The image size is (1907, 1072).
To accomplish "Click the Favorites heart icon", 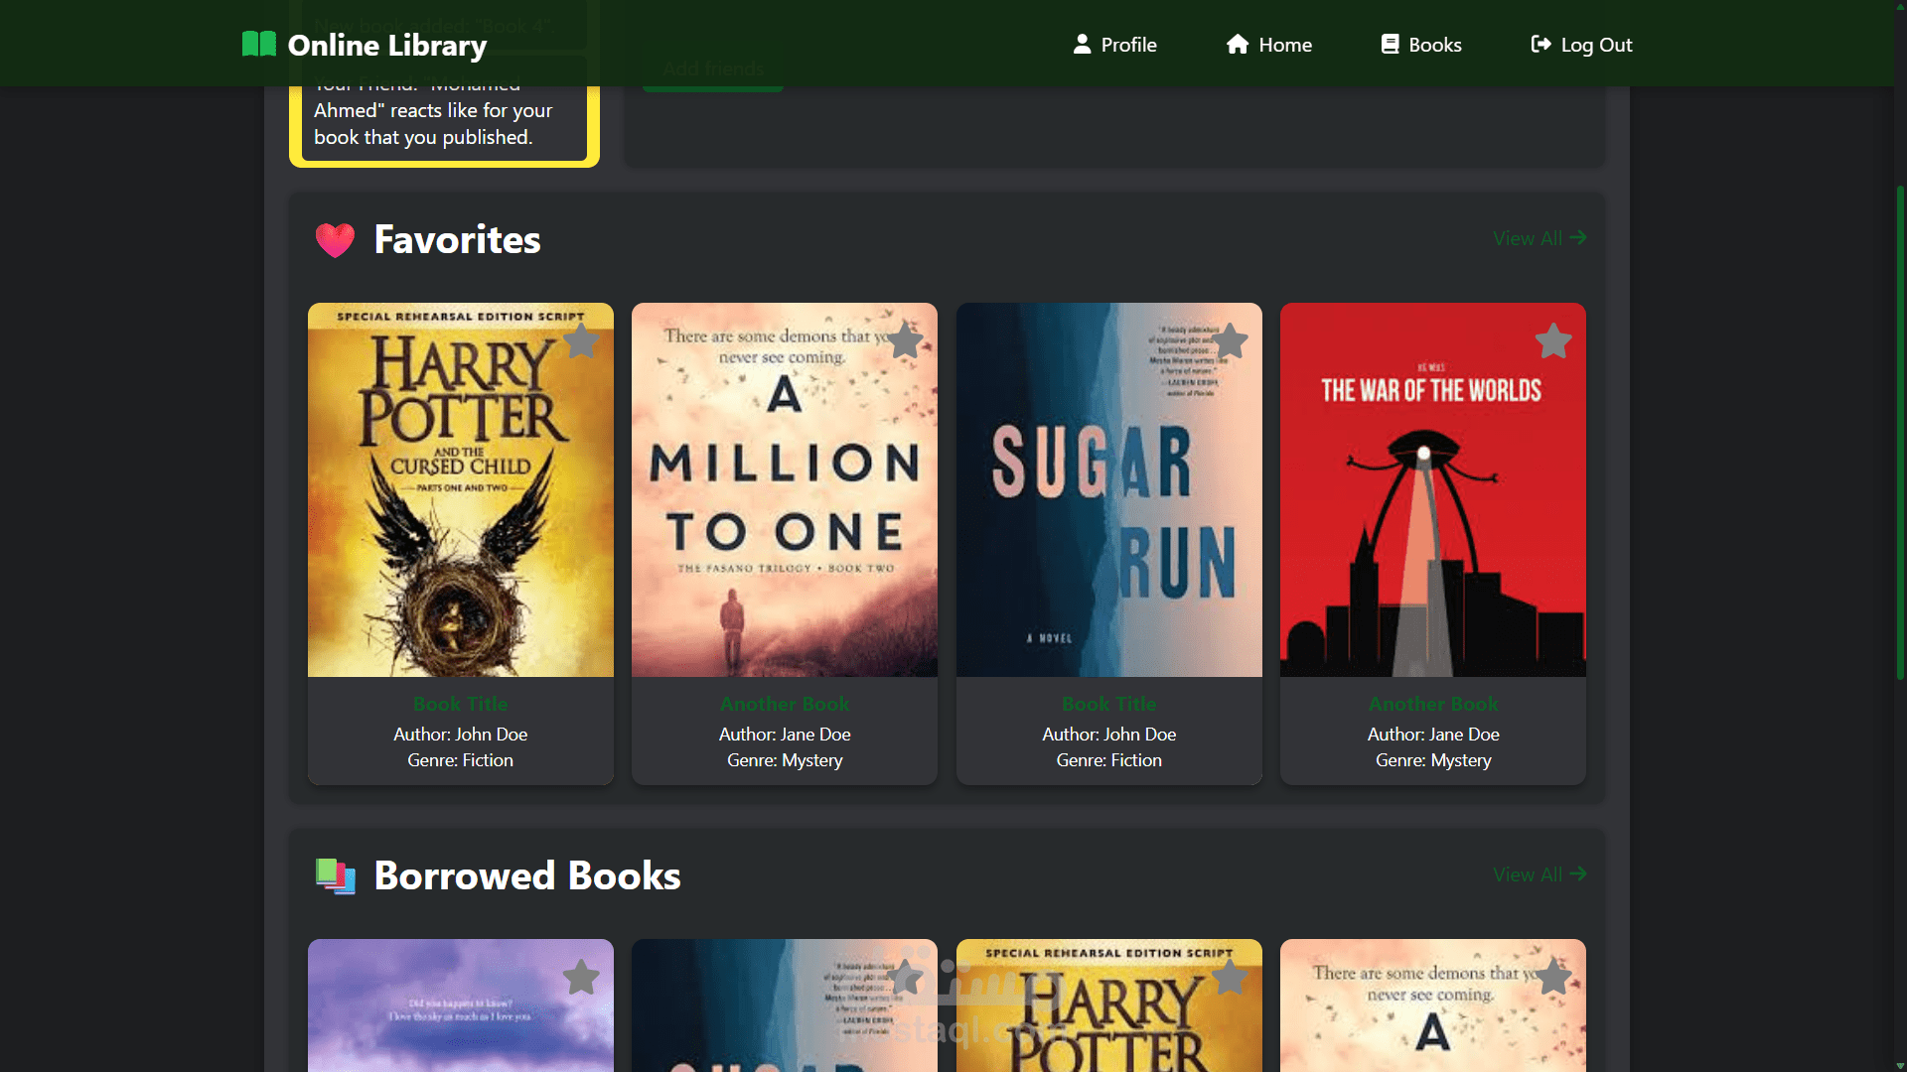I will coord(335,240).
